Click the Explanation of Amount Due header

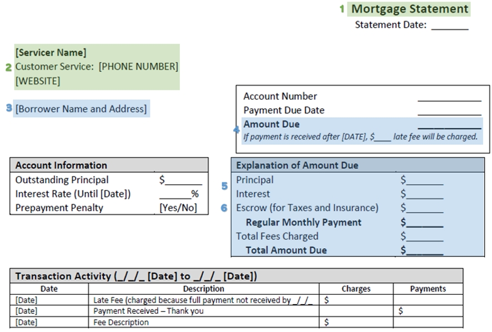click(x=297, y=165)
